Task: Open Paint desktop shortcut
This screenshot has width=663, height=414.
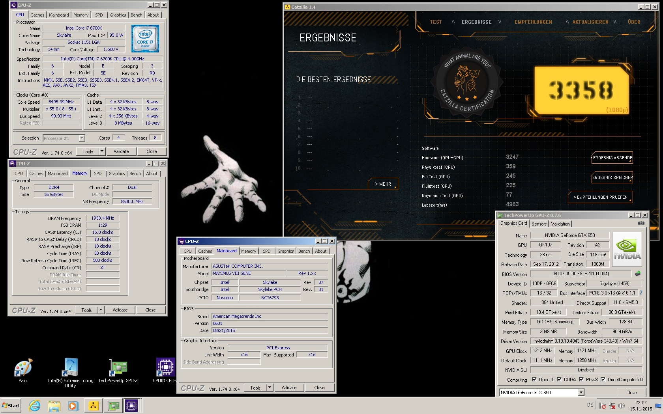Action: (x=23, y=371)
